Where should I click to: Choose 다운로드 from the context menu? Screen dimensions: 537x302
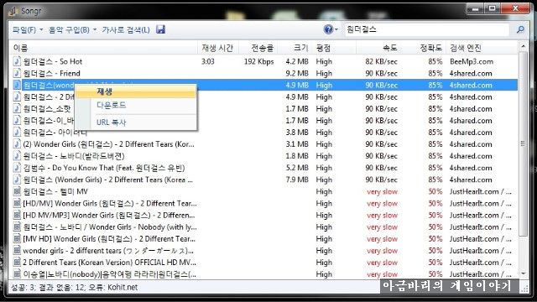136,105
